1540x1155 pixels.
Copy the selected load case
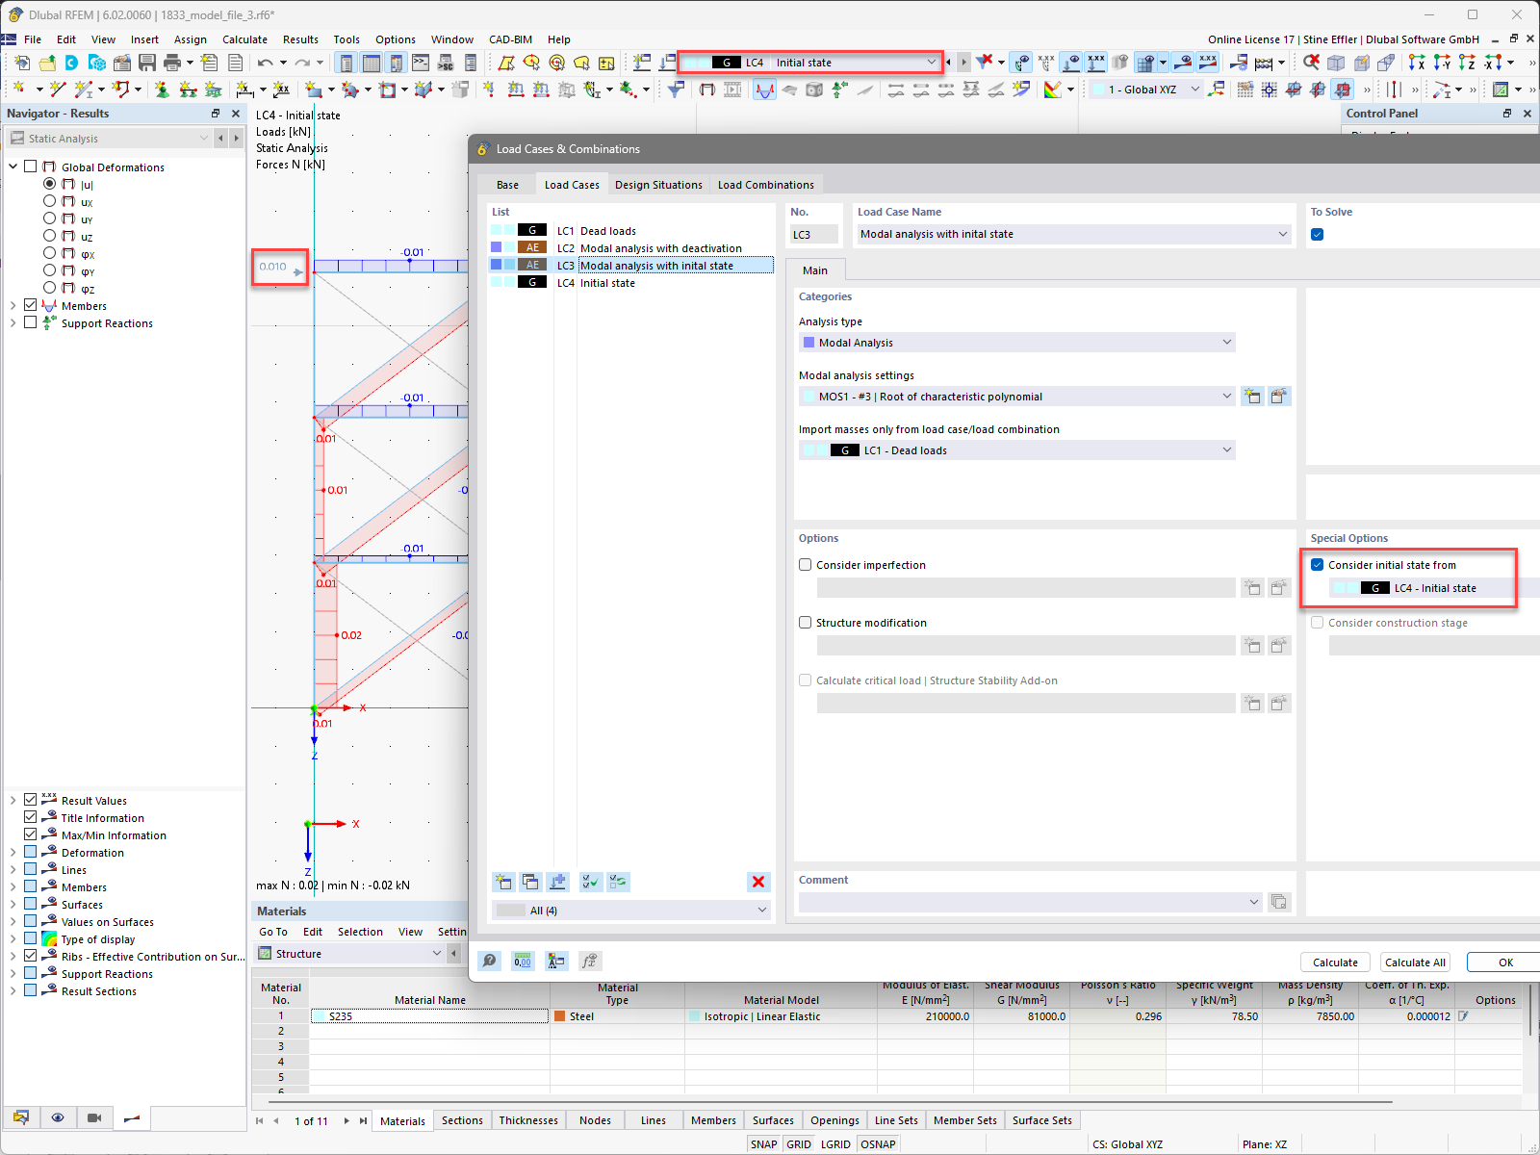point(530,882)
